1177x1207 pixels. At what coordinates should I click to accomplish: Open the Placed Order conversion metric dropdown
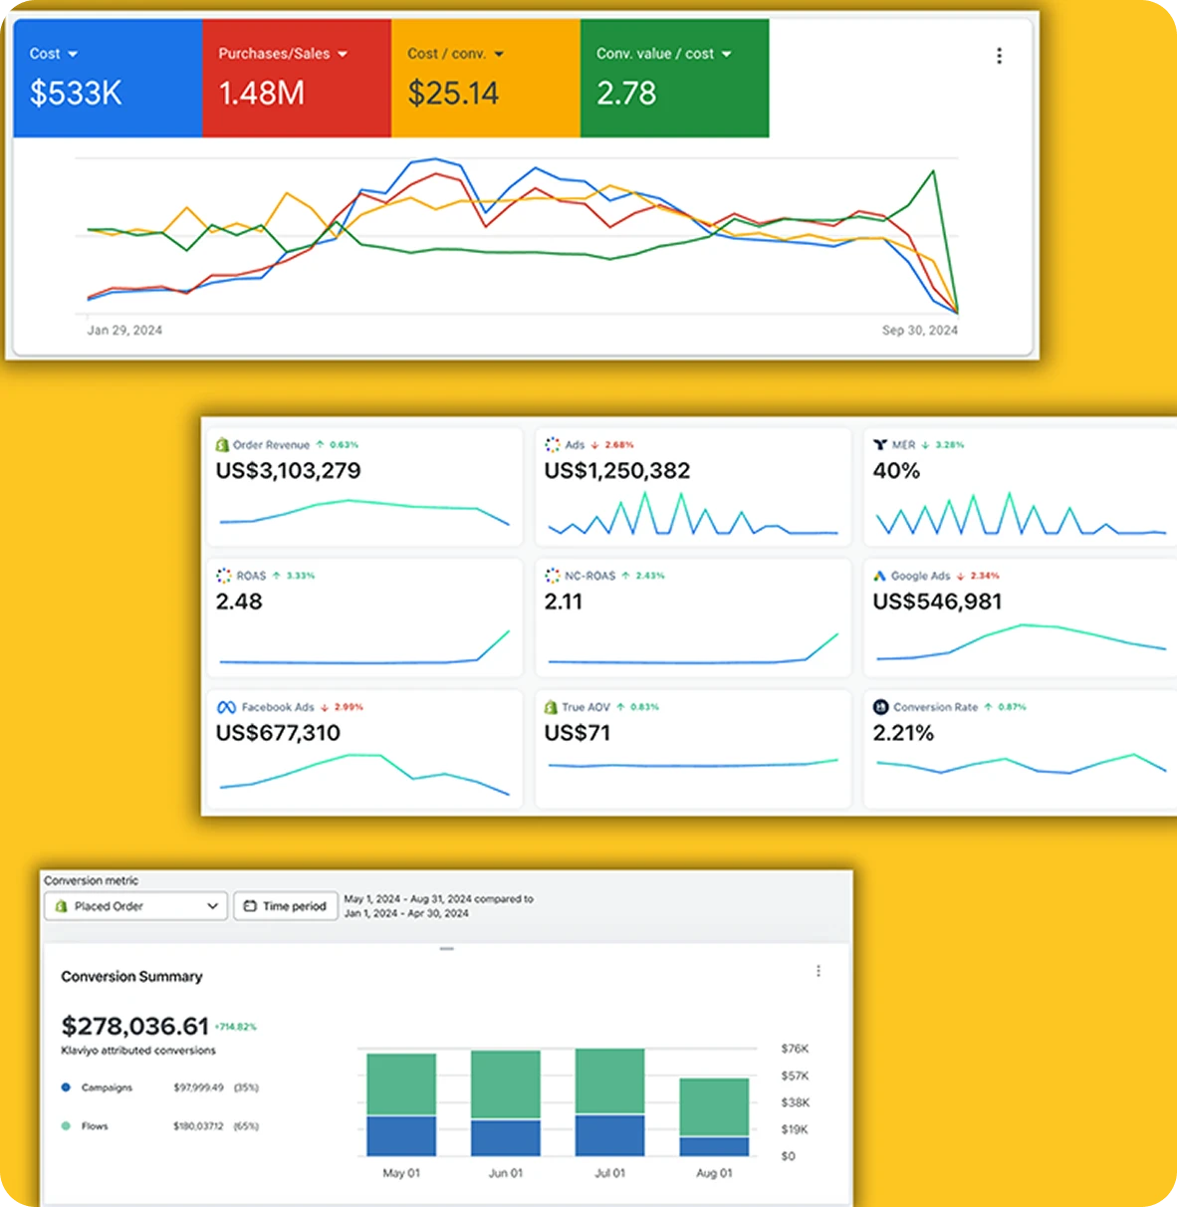[136, 906]
